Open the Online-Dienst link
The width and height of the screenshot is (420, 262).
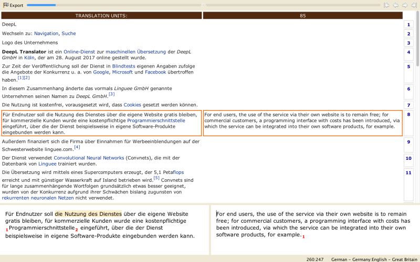(x=79, y=52)
